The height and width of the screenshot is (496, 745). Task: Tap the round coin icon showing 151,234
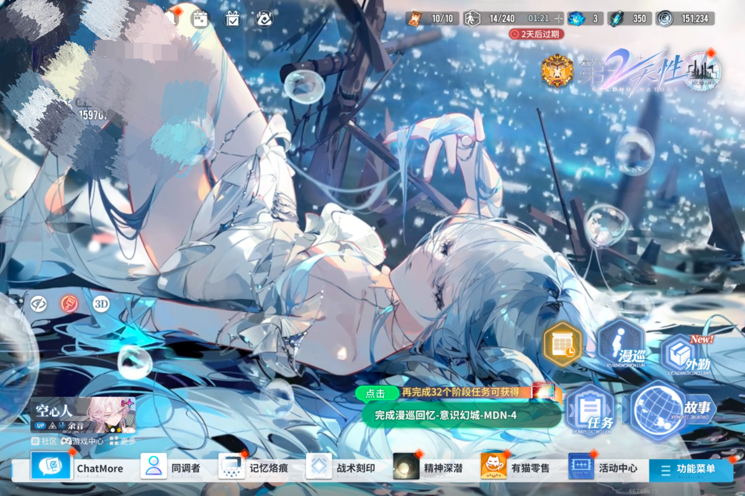(x=666, y=19)
